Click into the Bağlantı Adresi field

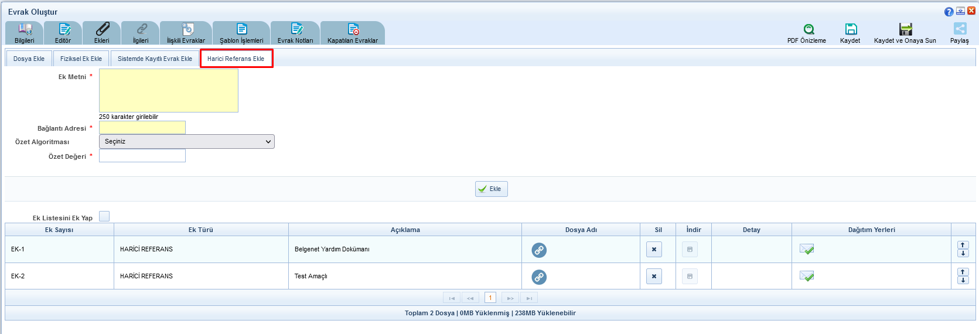142,128
